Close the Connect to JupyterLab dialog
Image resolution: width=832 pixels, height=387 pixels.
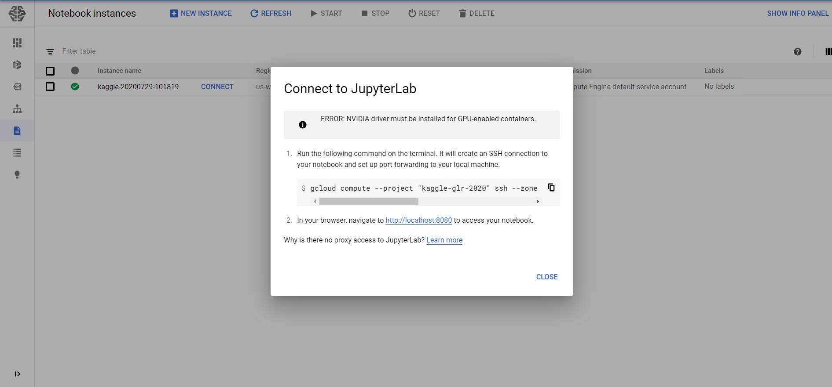tap(547, 277)
